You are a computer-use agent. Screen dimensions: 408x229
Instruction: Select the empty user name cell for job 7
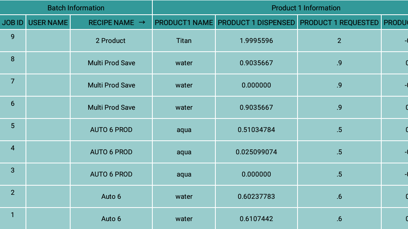48,85
